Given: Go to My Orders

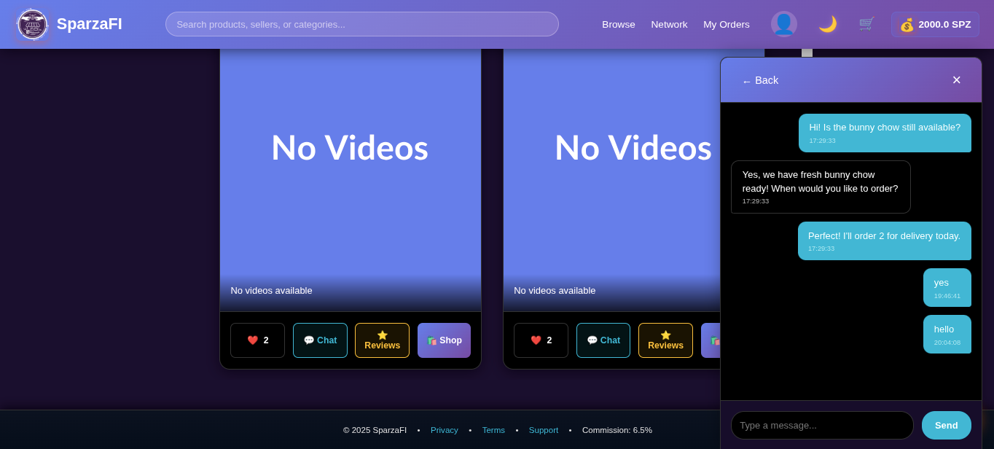Looking at the screenshot, I should [x=727, y=24].
